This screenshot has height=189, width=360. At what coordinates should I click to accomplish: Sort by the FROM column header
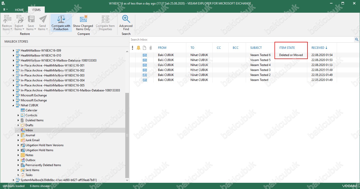tap(162, 48)
